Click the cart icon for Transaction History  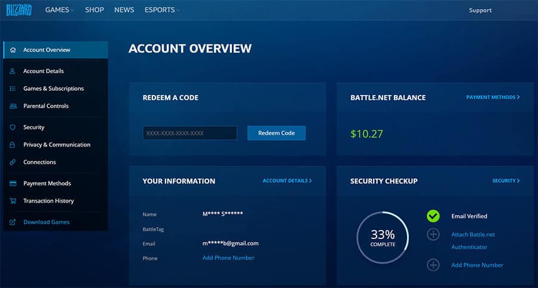(13, 201)
